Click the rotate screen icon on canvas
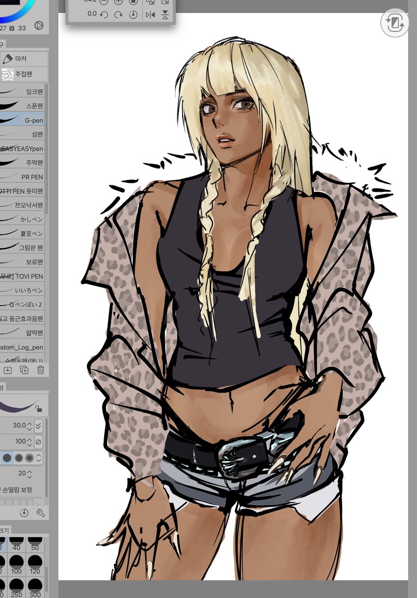417x598 pixels. pyautogui.click(x=394, y=23)
